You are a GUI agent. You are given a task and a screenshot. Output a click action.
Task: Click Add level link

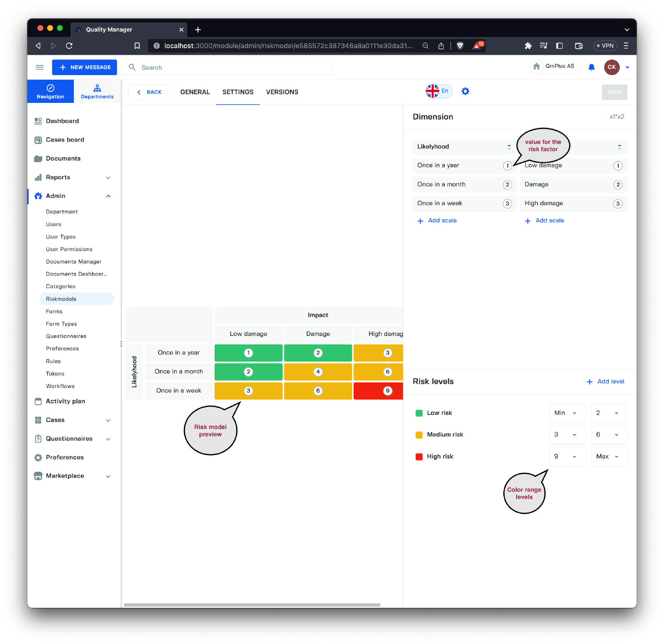pos(605,382)
